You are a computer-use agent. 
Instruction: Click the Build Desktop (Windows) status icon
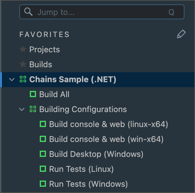43,154
